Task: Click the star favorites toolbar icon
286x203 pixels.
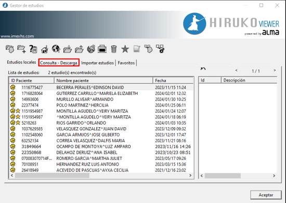Action: [x=125, y=49]
